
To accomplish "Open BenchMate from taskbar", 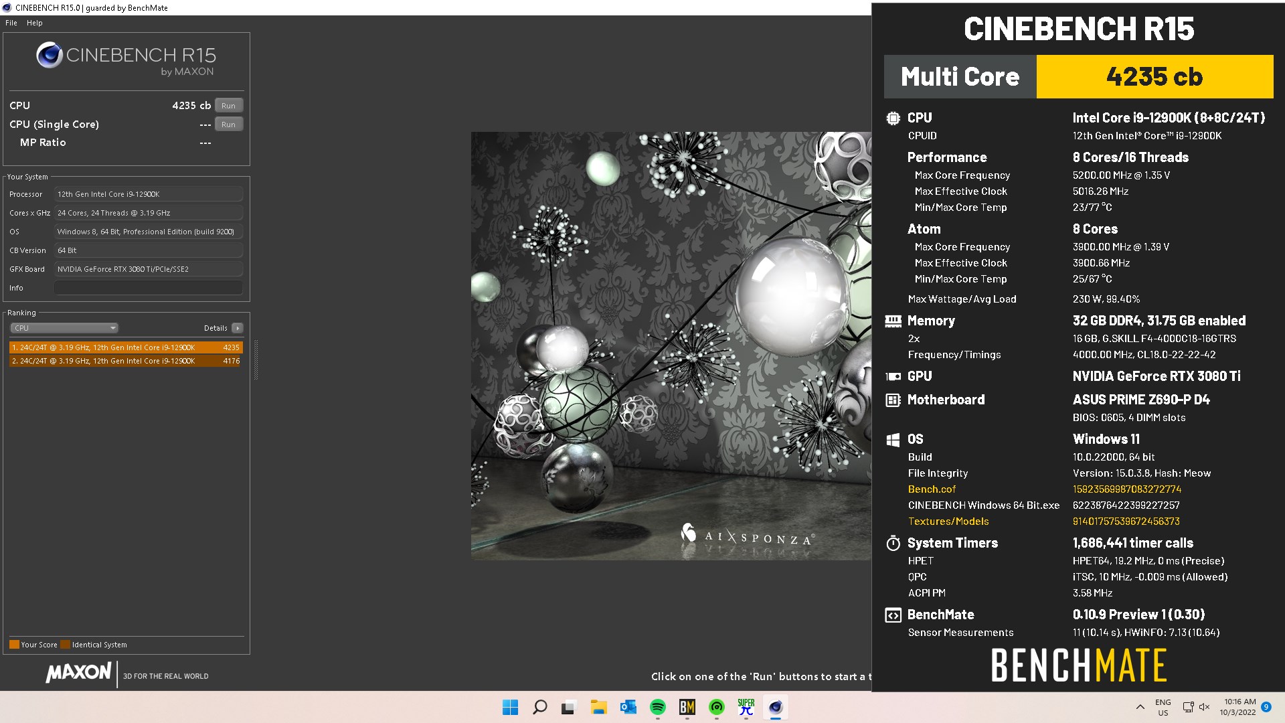I will coord(687,707).
